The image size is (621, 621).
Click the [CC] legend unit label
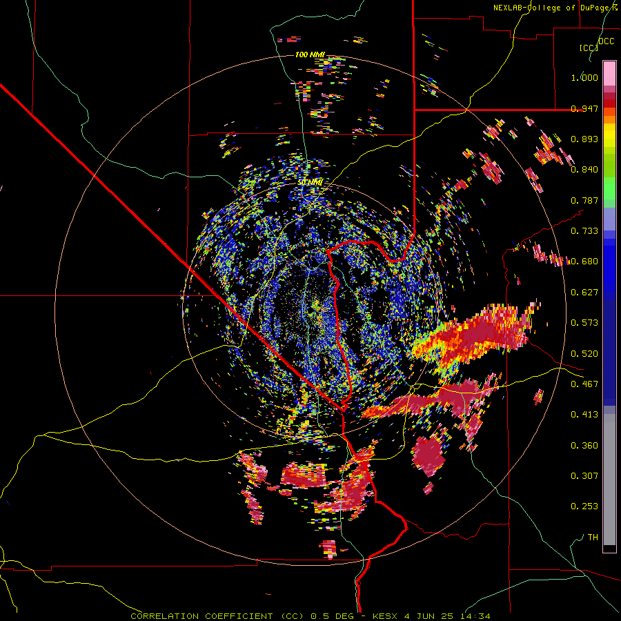click(589, 48)
